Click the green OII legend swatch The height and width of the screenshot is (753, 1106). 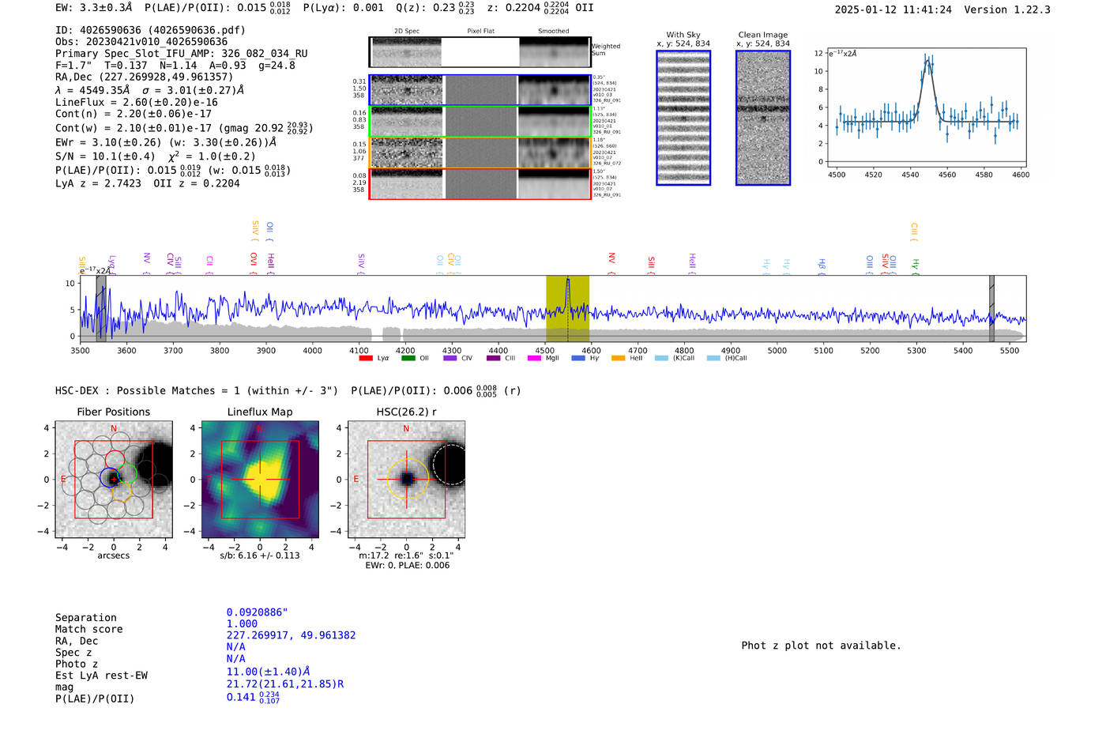tap(408, 358)
